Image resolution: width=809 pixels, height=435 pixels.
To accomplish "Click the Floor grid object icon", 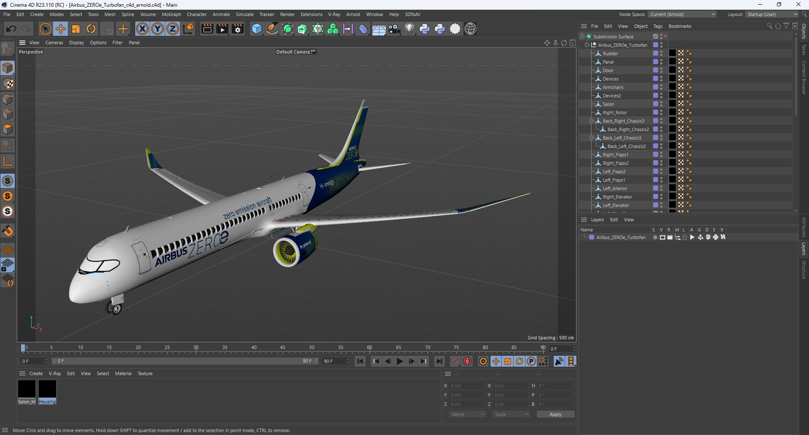I will 379,29.
